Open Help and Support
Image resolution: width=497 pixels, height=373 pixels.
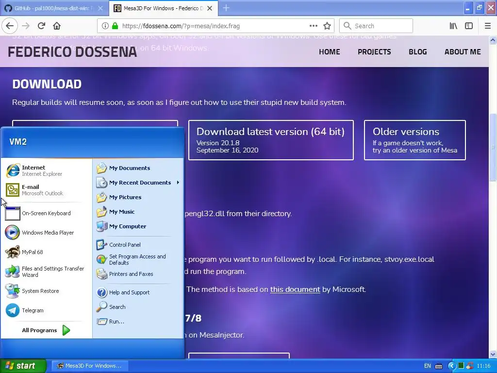point(138,292)
